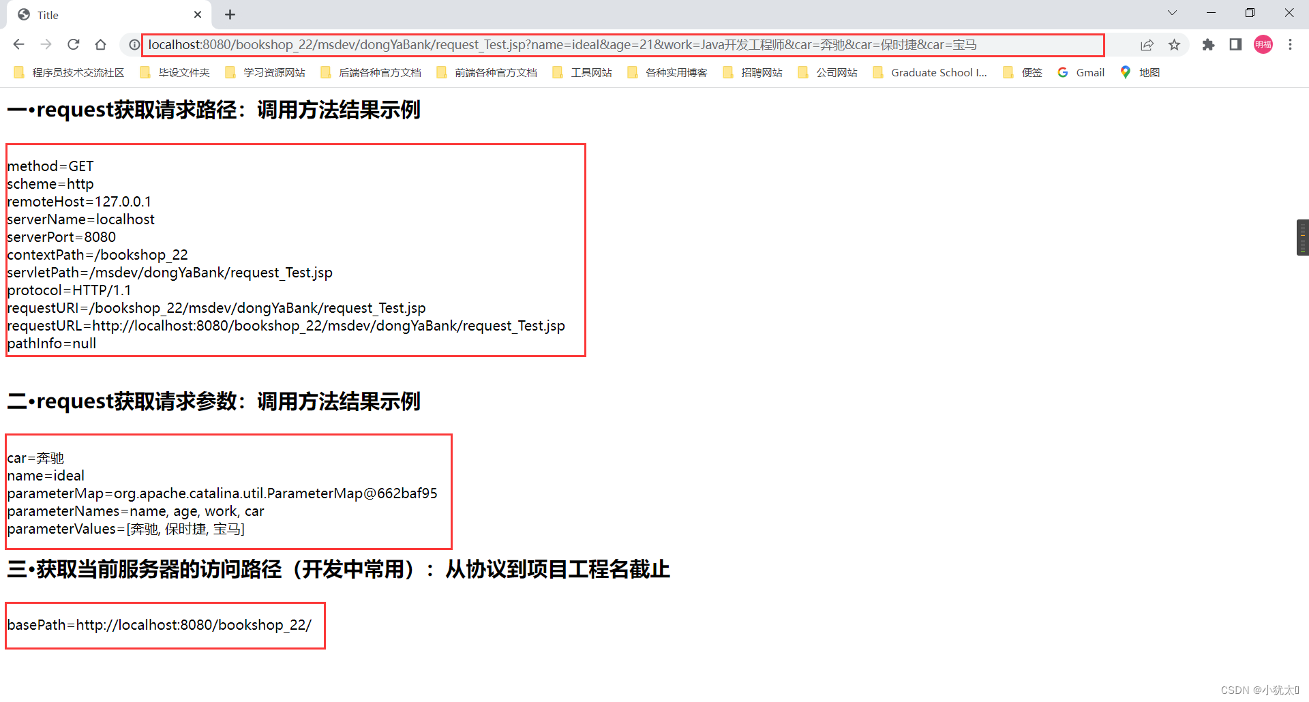Click the protocol=HTTP/1.1 line

click(x=69, y=290)
